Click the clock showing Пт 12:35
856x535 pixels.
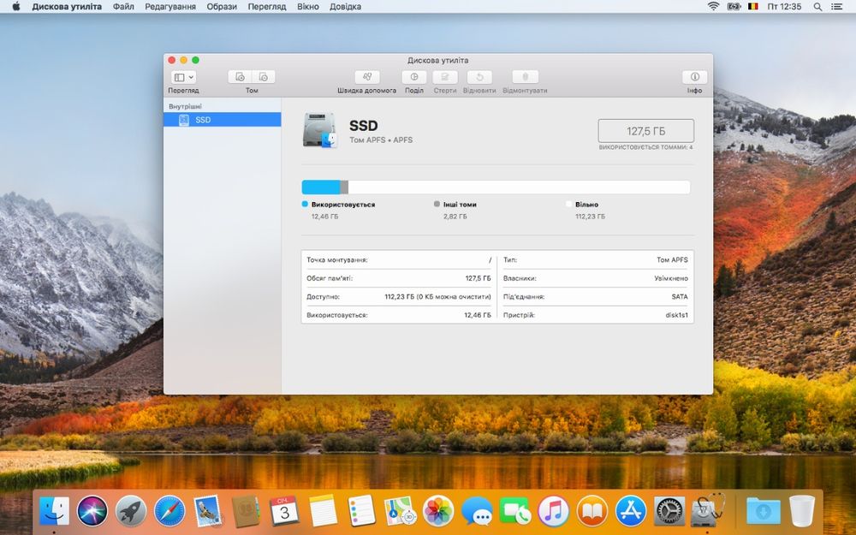click(x=784, y=7)
